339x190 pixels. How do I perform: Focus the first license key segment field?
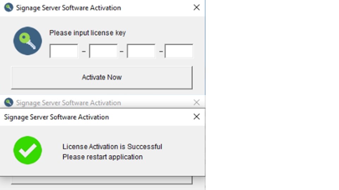click(x=64, y=51)
